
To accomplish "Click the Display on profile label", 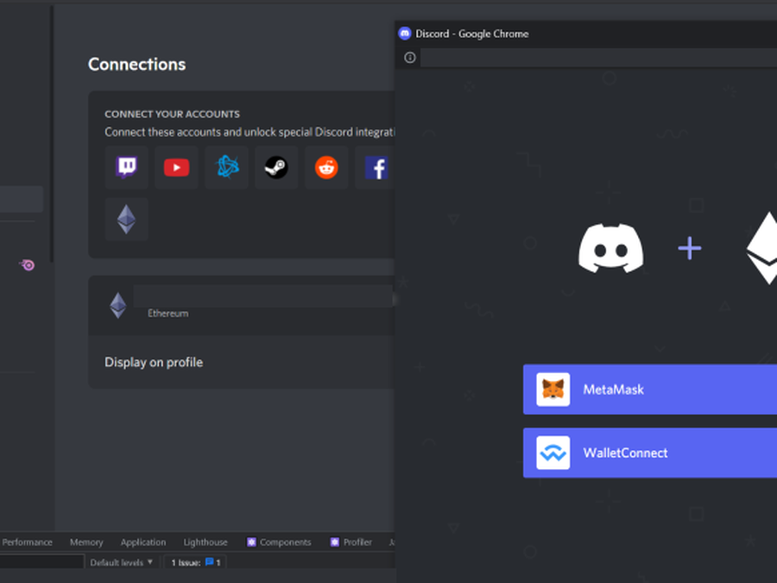I will (154, 363).
